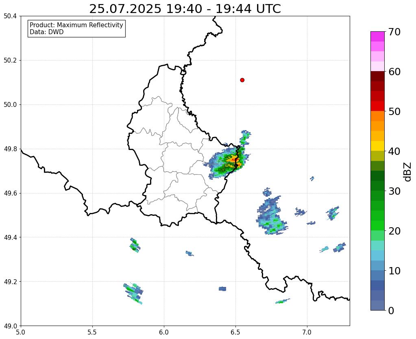Click the latitude tick label 49.4

(10, 237)
